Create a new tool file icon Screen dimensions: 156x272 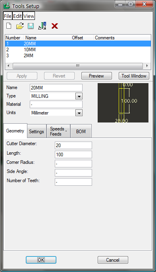click(9, 26)
